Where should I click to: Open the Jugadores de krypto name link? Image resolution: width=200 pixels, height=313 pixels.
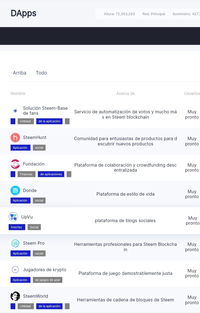click(x=44, y=270)
